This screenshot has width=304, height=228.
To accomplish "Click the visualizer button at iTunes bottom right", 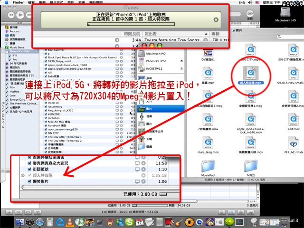I will coord(241,212).
